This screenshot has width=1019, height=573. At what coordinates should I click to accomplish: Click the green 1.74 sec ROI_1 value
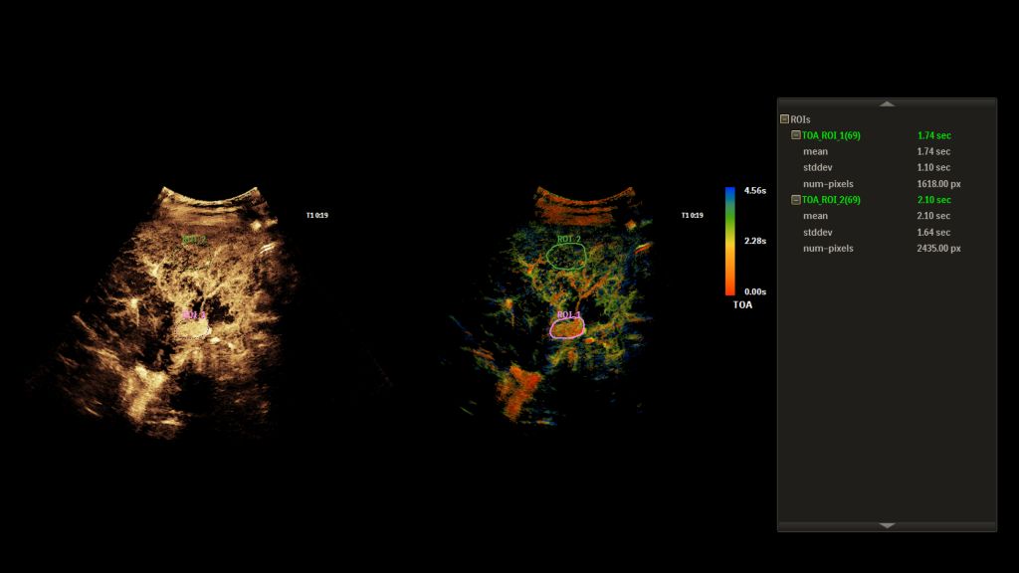click(933, 135)
